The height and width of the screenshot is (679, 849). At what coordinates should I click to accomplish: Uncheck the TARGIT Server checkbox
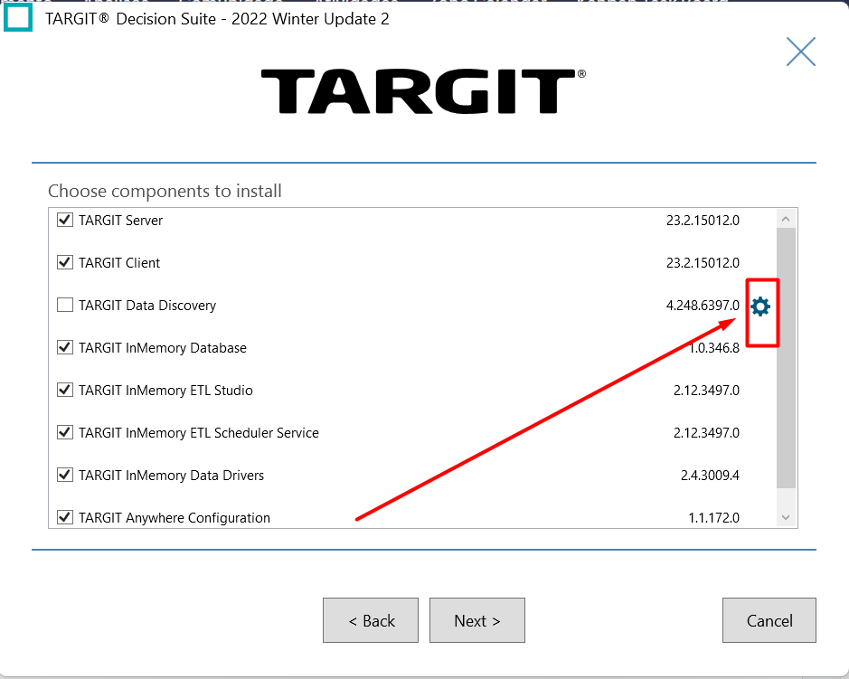65,220
